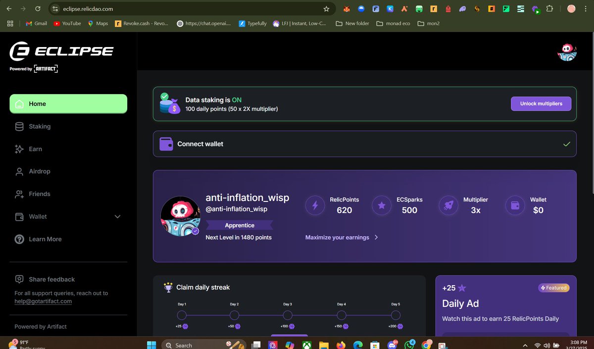Reload the page with the refresh icon
The image size is (594, 349).
click(x=38, y=9)
